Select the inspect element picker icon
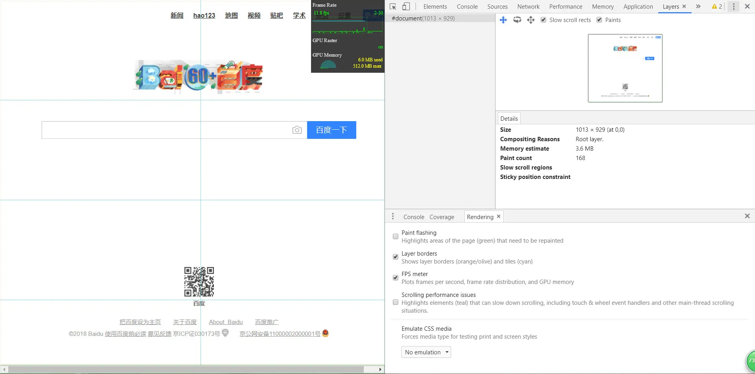 pos(393,7)
